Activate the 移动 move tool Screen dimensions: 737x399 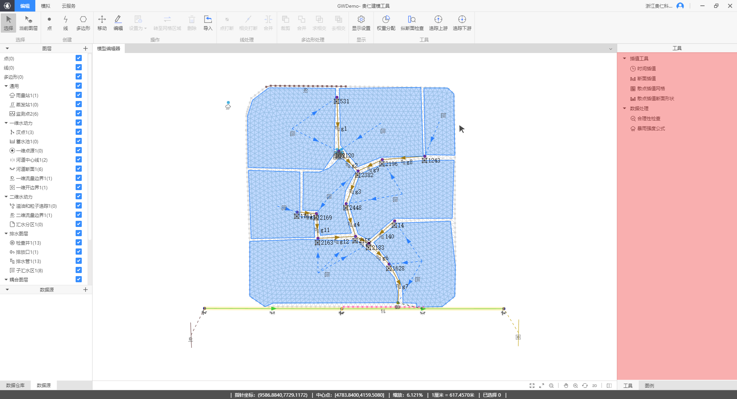pos(102,23)
